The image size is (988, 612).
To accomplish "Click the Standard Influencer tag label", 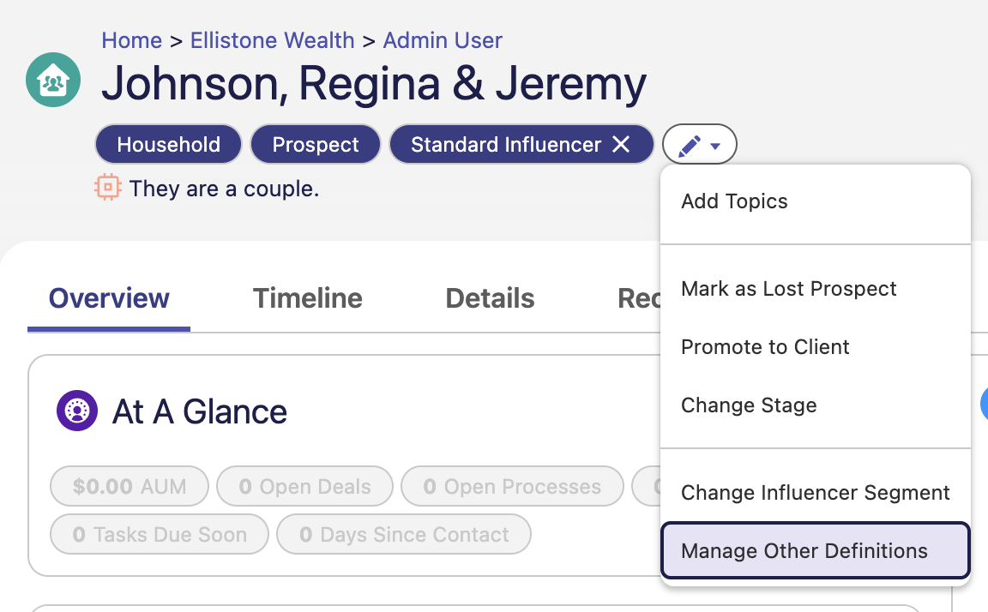I will pyautogui.click(x=505, y=144).
